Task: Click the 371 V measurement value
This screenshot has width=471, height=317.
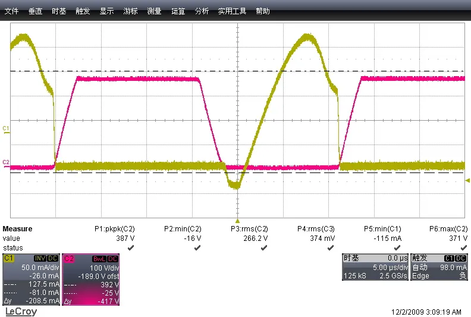Action: pos(459,238)
